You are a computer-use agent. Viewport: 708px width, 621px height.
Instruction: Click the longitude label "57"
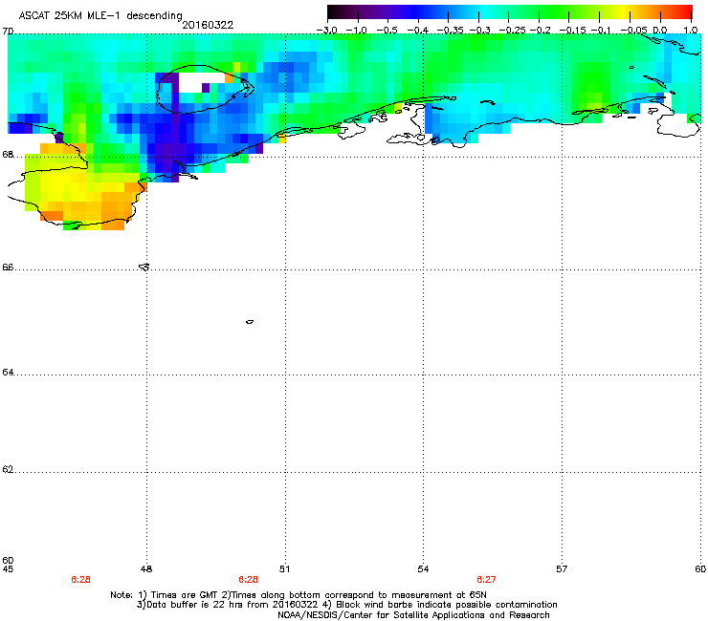(x=562, y=569)
